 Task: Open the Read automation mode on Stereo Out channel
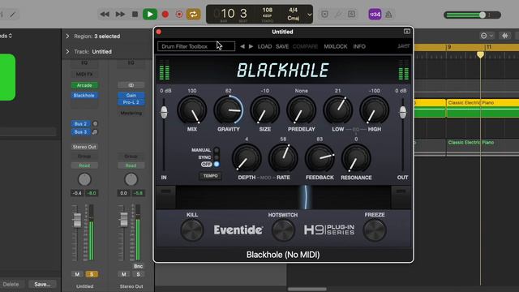point(131,165)
